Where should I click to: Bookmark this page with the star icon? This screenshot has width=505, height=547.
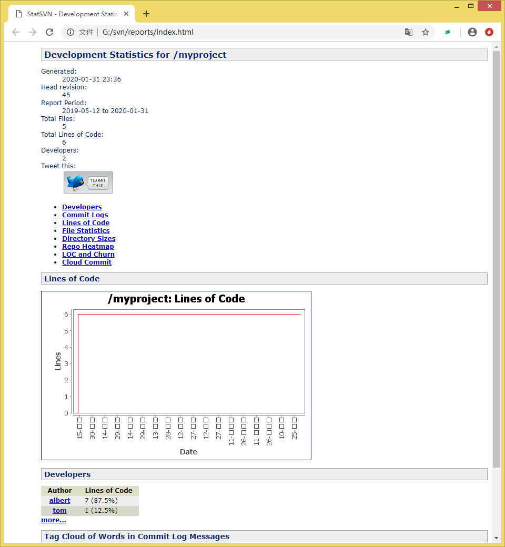426,32
